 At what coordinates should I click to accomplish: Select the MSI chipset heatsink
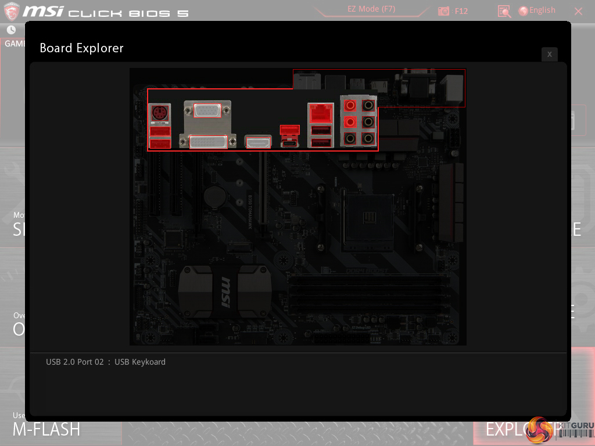pos(225,292)
